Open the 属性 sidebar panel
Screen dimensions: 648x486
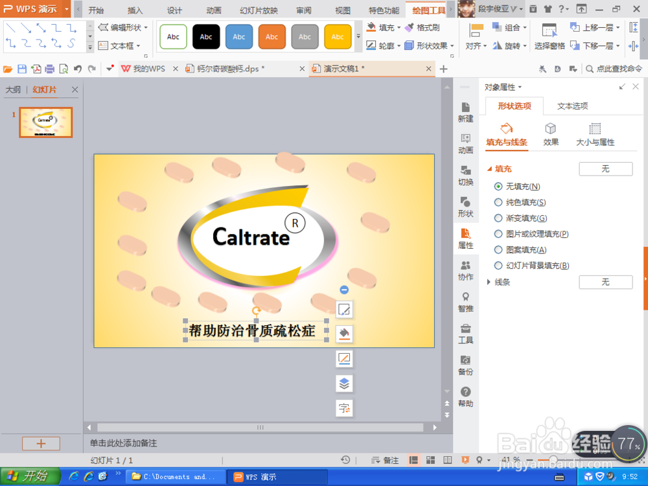[465, 239]
